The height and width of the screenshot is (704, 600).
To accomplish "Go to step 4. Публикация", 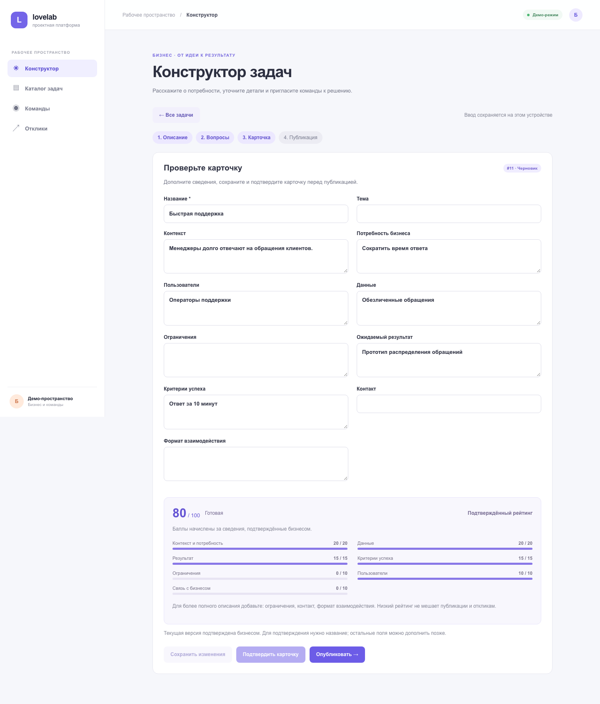I will pos(300,138).
